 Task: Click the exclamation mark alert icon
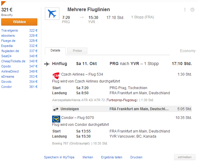pos(185,10)
